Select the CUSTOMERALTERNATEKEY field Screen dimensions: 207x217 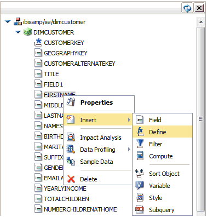[79, 64]
